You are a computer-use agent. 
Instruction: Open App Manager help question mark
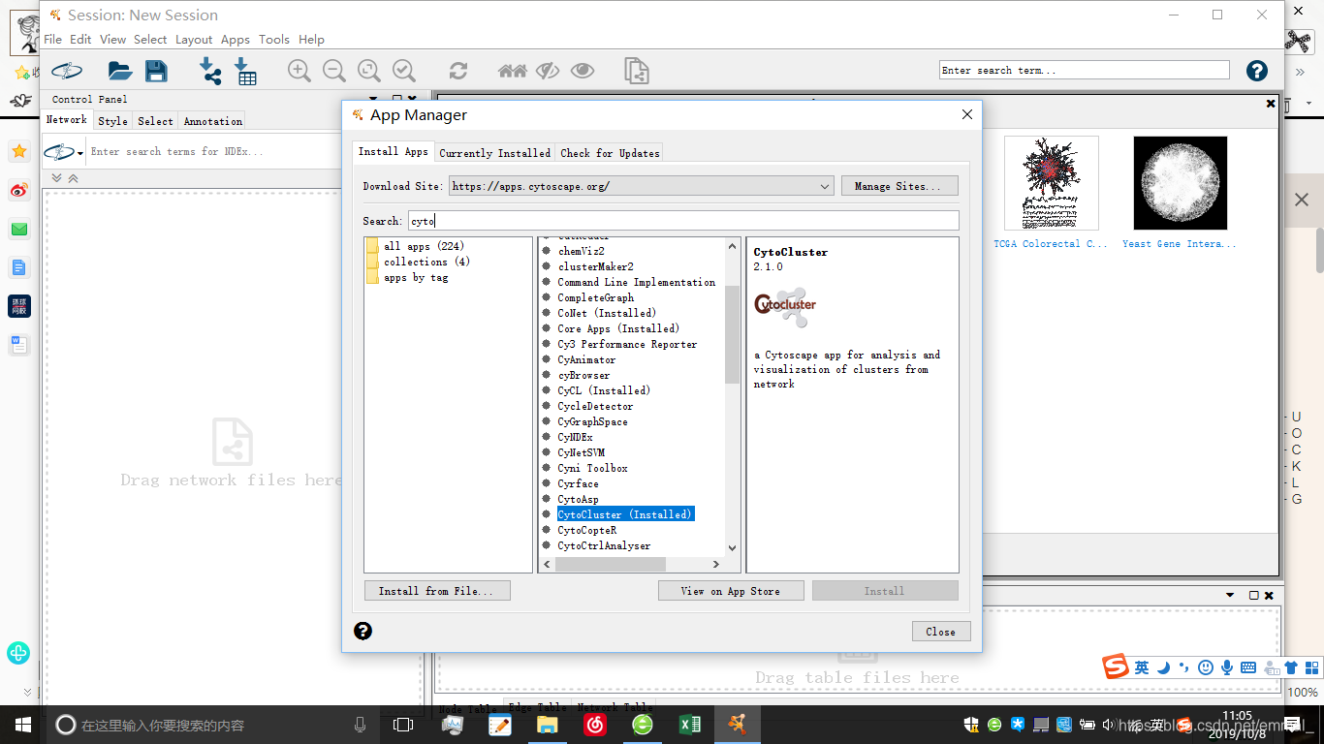pyautogui.click(x=363, y=632)
